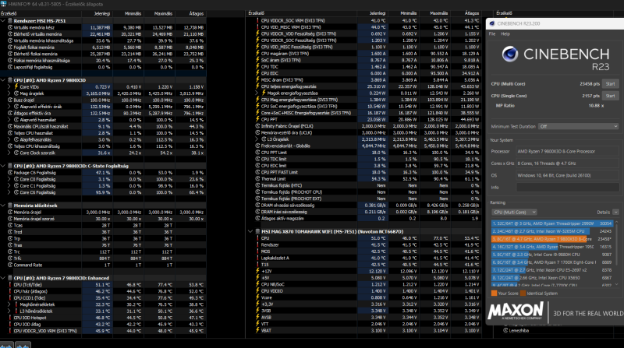This screenshot has width=624, height=348.
Task: Open the Cinebench Help menu
Action: (x=505, y=33)
